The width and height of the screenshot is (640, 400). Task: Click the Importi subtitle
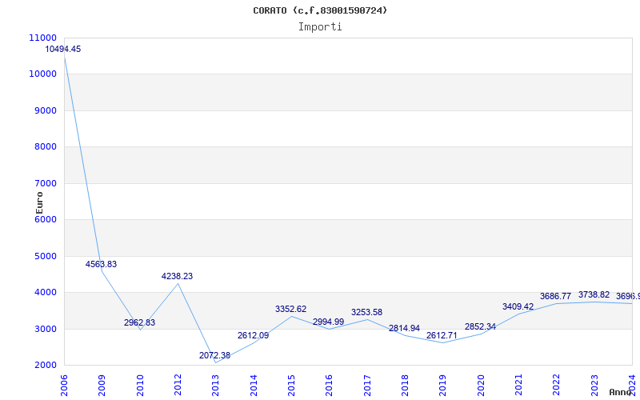320,27
